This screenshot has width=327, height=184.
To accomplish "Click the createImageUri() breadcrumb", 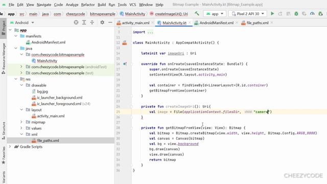I will tap(169, 14).
